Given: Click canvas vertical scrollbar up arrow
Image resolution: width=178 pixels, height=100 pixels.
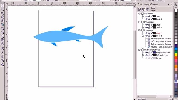Looking at the screenshot, I should pyautogui.click(x=135, y=7).
